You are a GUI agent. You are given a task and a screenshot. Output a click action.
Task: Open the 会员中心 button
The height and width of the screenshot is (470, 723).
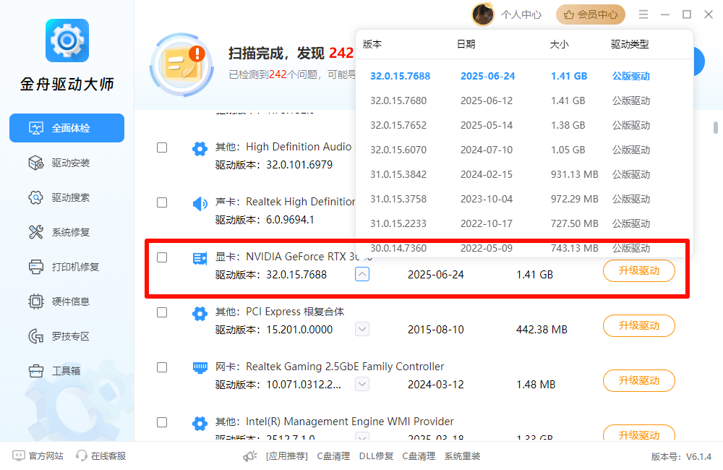(591, 14)
